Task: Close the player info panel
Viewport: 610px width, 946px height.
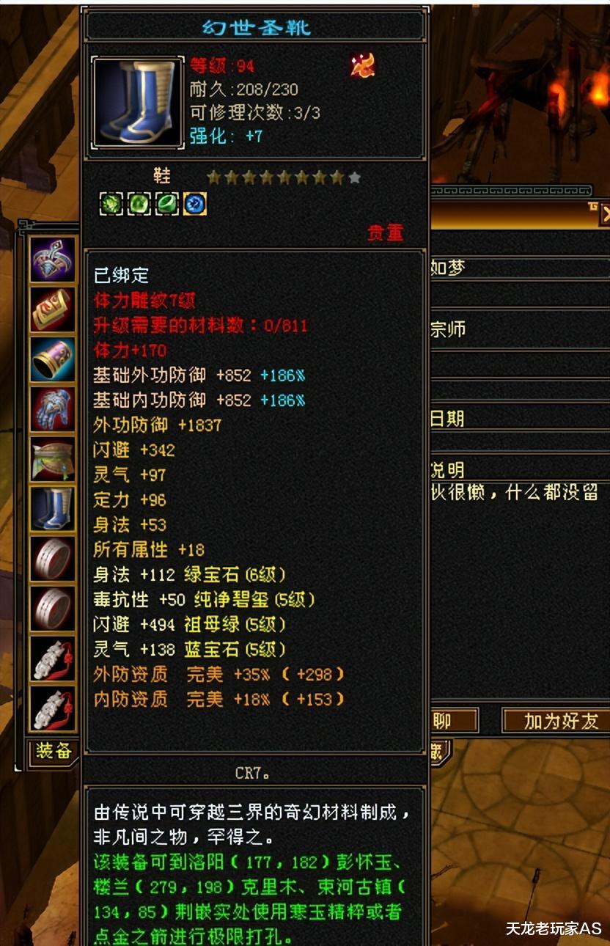Action: click(x=605, y=214)
